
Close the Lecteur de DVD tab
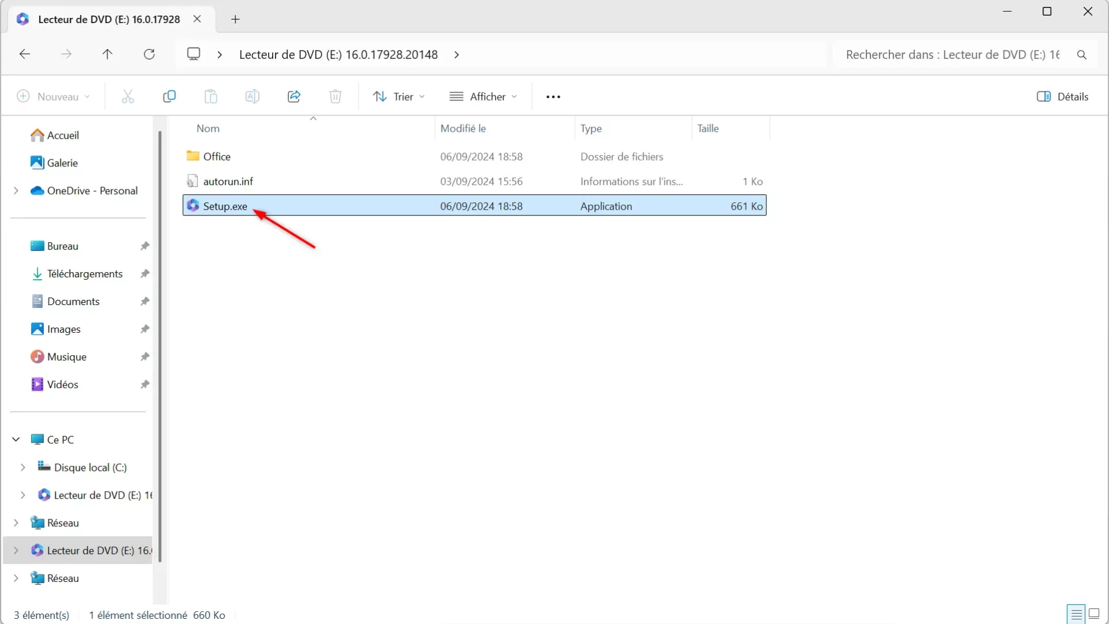[197, 19]
